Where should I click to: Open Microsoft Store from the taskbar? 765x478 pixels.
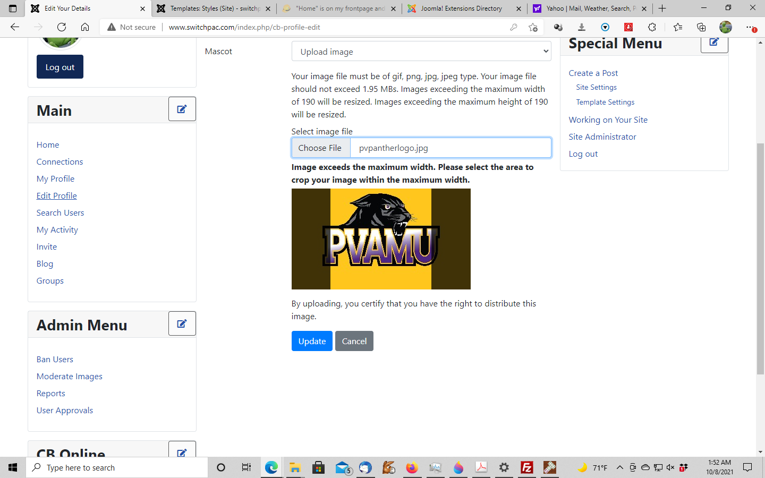318,467
